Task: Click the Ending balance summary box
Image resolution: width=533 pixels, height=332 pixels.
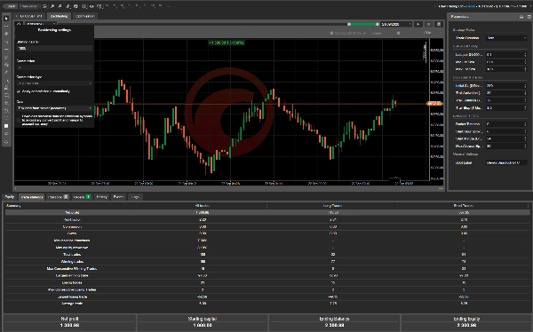Action: pos(334,322)
